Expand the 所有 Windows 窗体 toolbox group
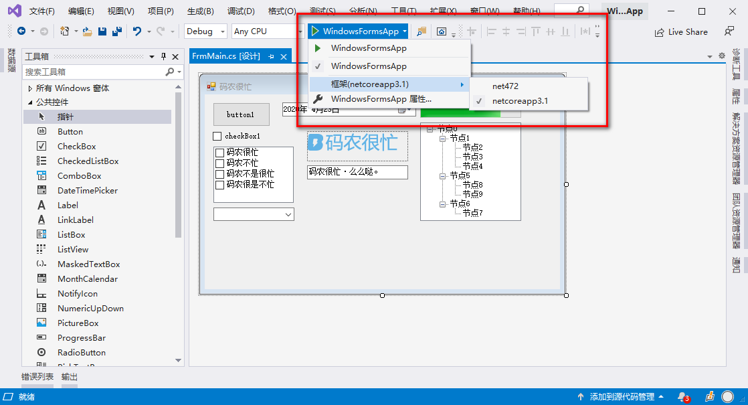The image size is (748, 405). 30,88
